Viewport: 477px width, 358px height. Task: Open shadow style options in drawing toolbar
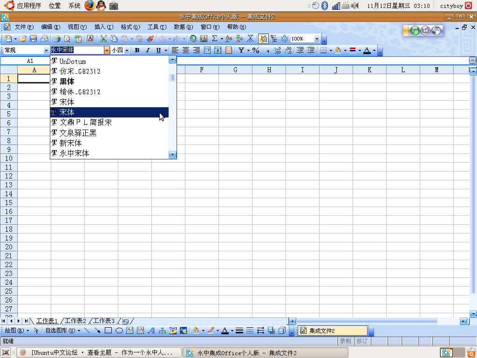point(272,330)
